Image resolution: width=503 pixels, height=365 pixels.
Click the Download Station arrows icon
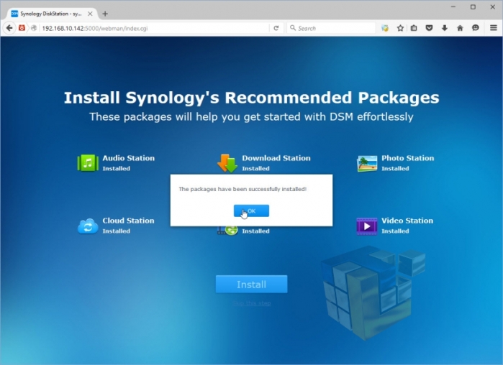pyautogui.click(x=227, y=163)
